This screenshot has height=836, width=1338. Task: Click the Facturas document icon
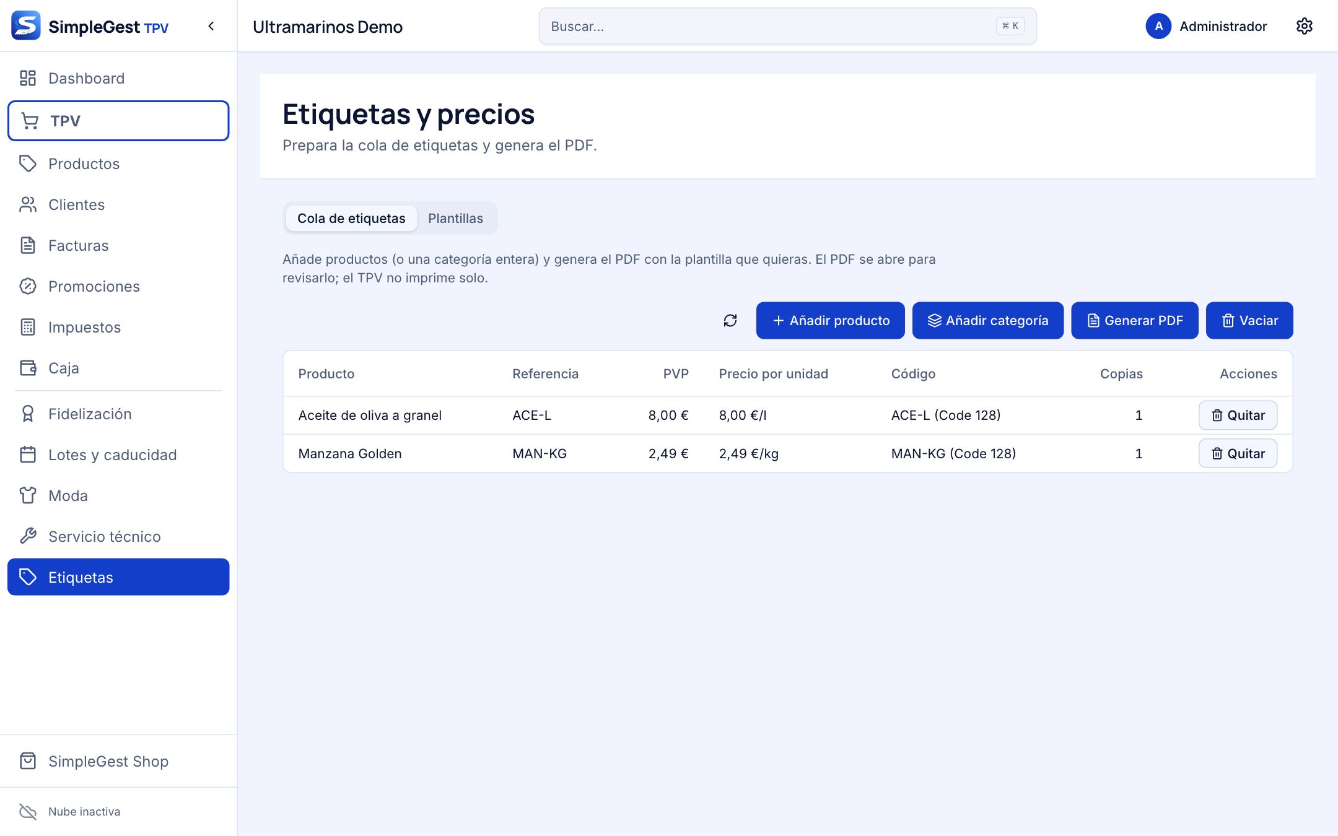pos(28,245)
